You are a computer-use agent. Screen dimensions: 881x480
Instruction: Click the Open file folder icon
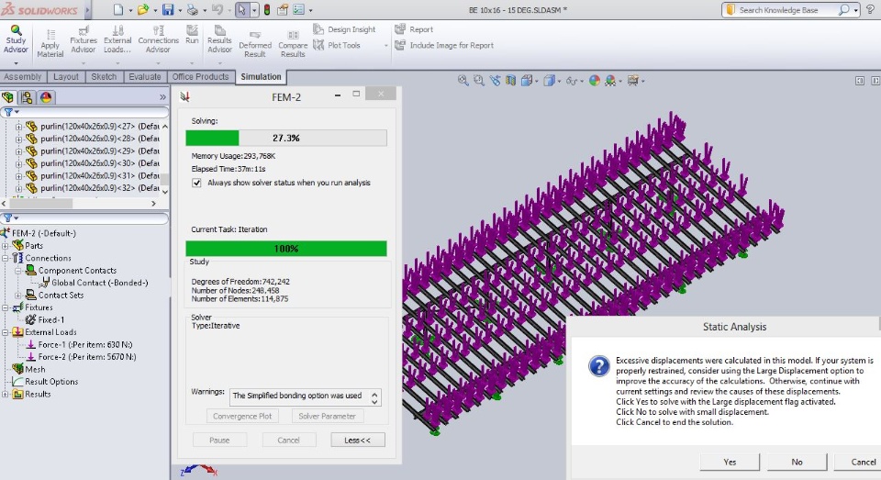pos(143,9)
